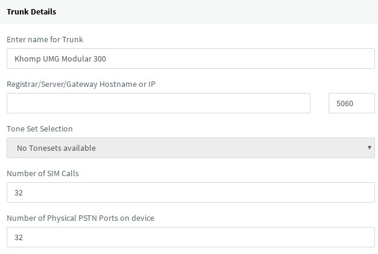Viewport: 378px width, 254px height.
Task: Click the port field showing 5060
Action: [x=351, y=103]
